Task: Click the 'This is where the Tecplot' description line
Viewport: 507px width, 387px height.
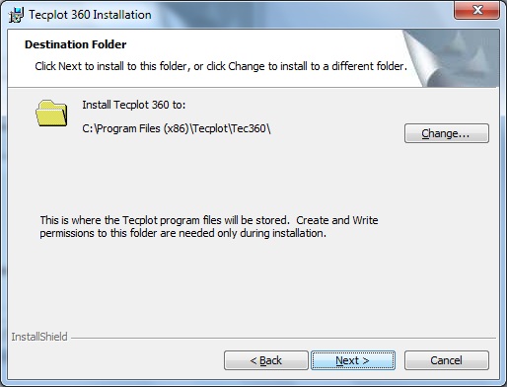Action: click(x=209, y=220)
